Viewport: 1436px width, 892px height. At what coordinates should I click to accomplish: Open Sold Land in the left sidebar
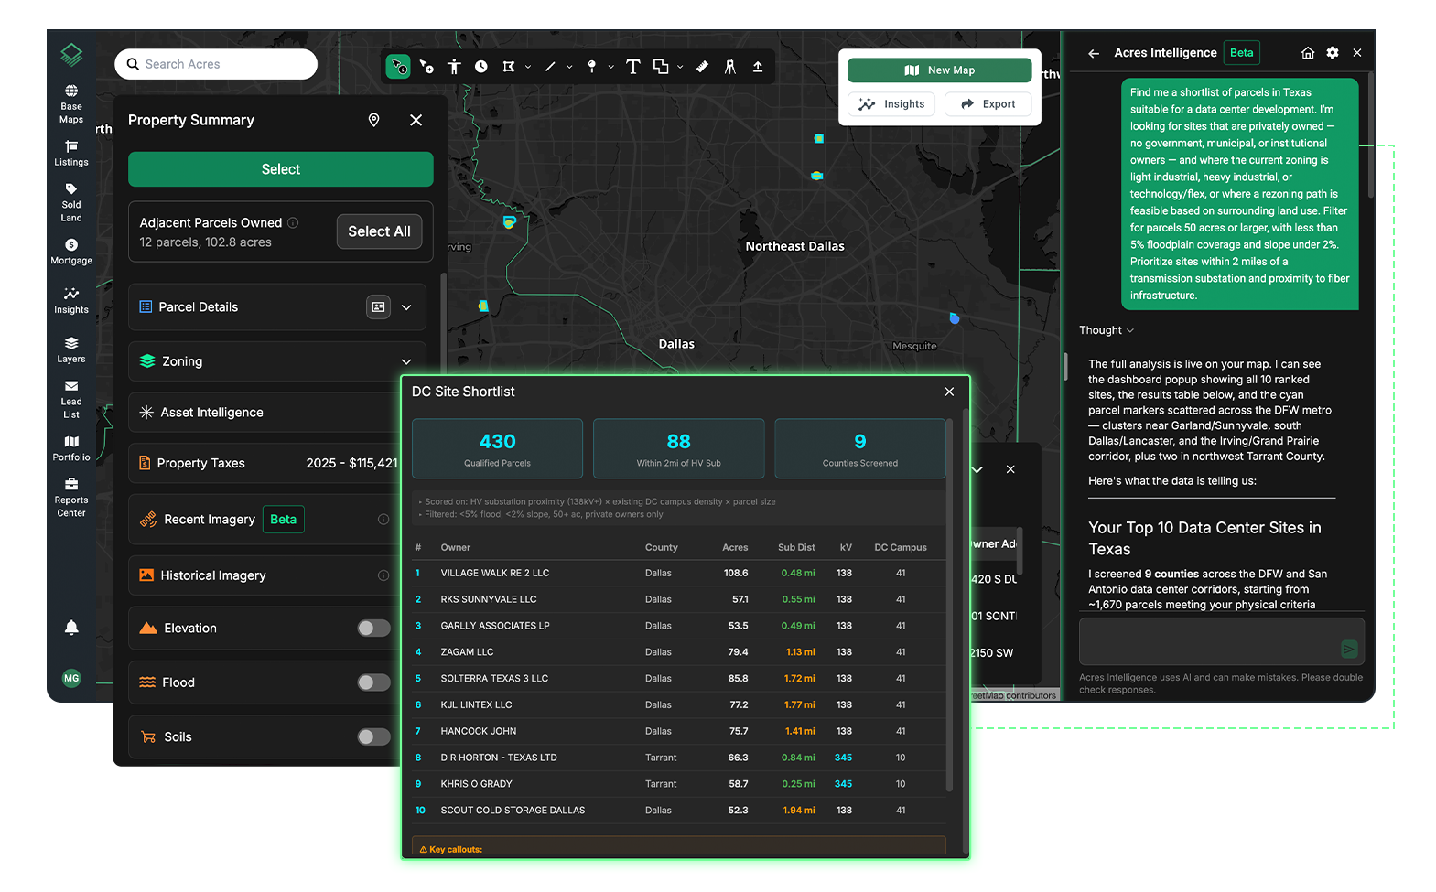71,203
